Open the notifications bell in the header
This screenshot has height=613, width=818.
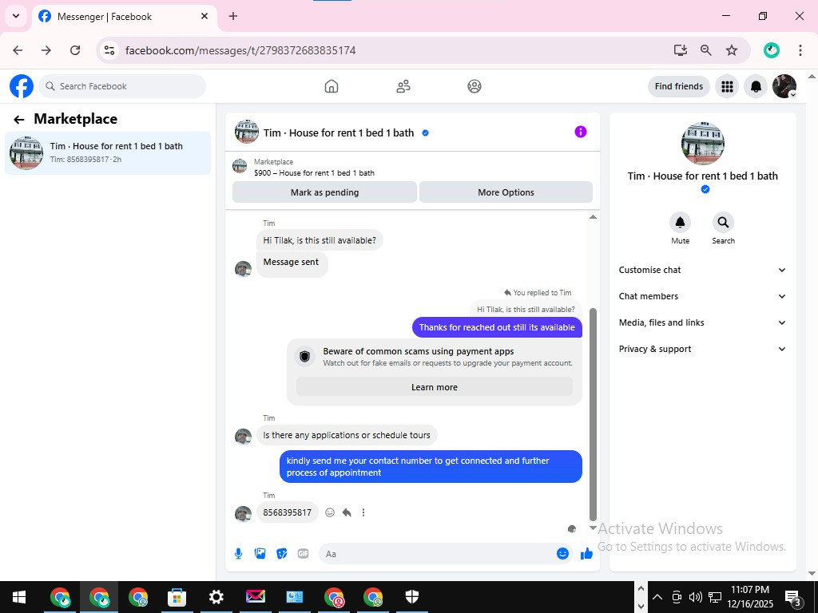coord(756,86)
